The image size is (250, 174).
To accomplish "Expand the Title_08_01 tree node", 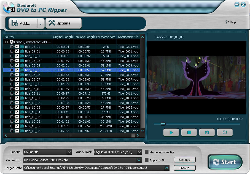I will [x=12, y=56].
